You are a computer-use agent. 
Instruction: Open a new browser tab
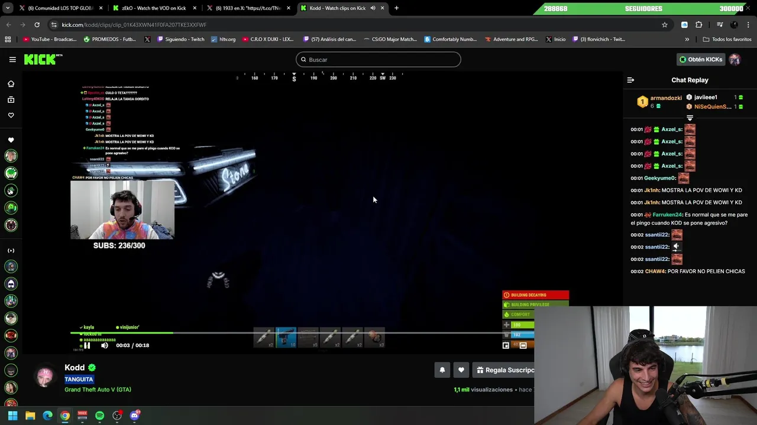click(x=396, y=8)
